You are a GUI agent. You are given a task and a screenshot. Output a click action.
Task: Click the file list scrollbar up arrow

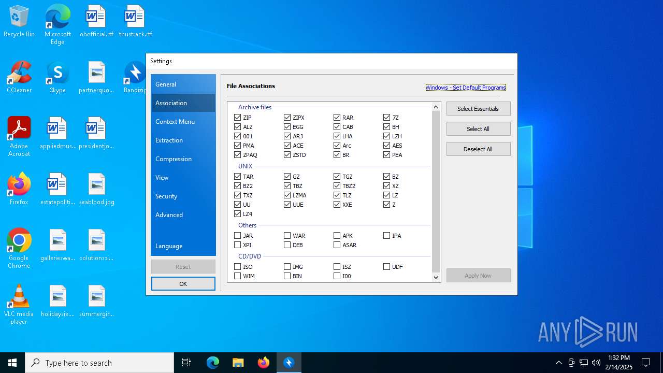click(x=436, y=107)
